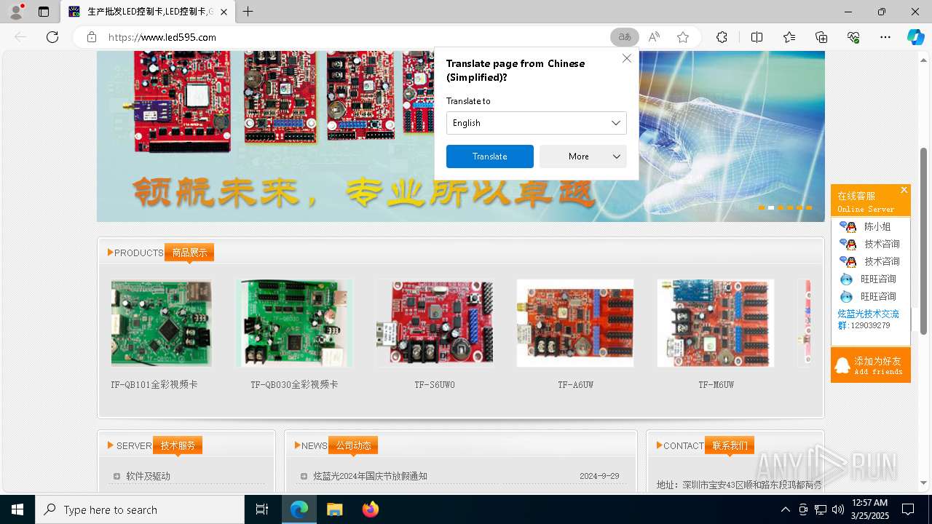Click the first 技术咨询 QQ contact
The height and width of the screenshot is (524, 932).
870,244
